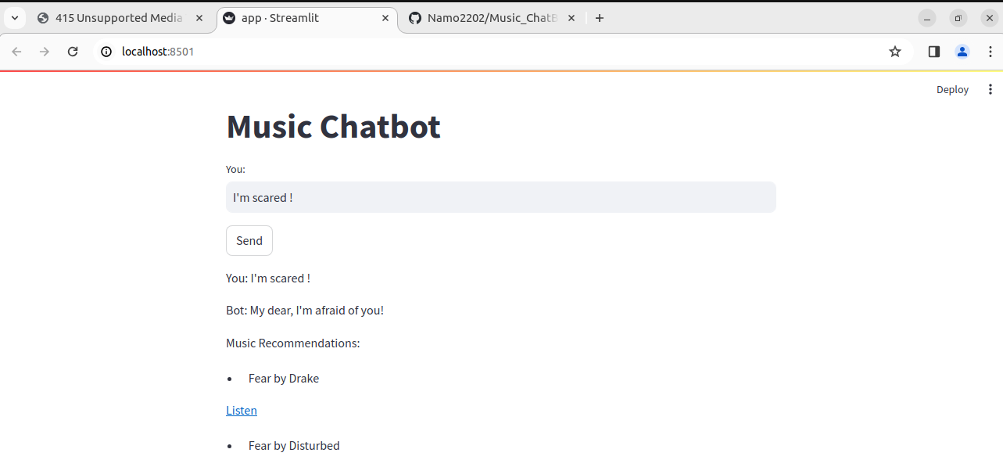The height and width of the screenshot is (460, 1003).
Task: Switch to the Namo2202/Music_ChatBot GitHub tab
Action: coord(493,18)
